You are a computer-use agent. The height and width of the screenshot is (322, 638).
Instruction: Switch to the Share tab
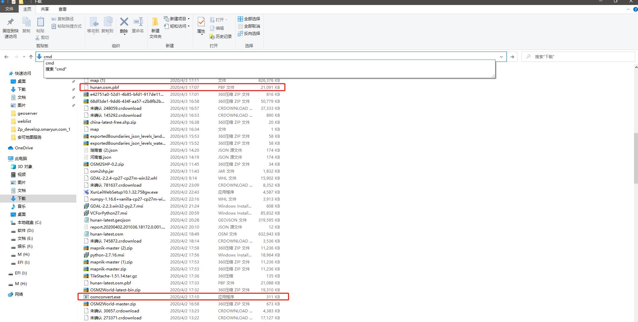coord(45,9)
